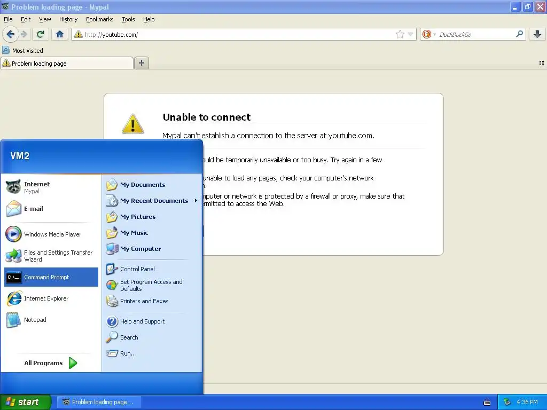Click the keyboard icon in the taskbar
The width and height of the screenshot is (547, 410).
[x=487, y=403]
